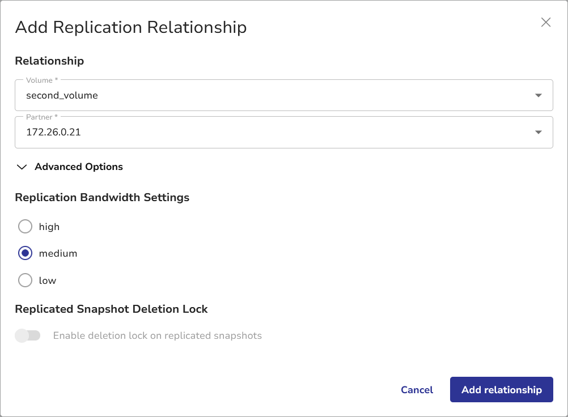Collapse the Advanced Options chevron
This screenshot has width=568, height=417.
[22, 167]
